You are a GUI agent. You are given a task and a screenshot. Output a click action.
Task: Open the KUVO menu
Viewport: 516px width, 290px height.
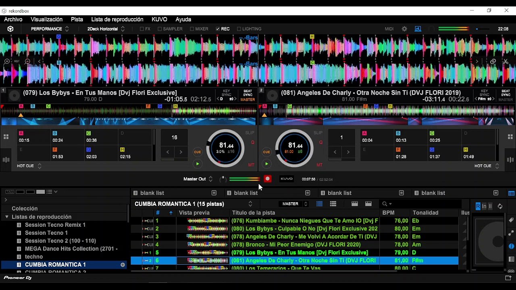coord(159,19)
